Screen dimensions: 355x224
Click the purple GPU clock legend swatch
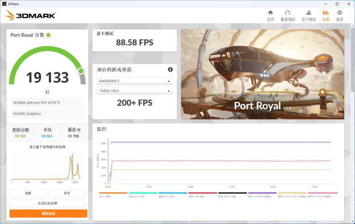(262, 193)
